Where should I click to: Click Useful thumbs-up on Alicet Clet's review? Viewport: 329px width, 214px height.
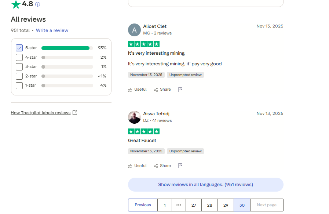click(137, 90)
